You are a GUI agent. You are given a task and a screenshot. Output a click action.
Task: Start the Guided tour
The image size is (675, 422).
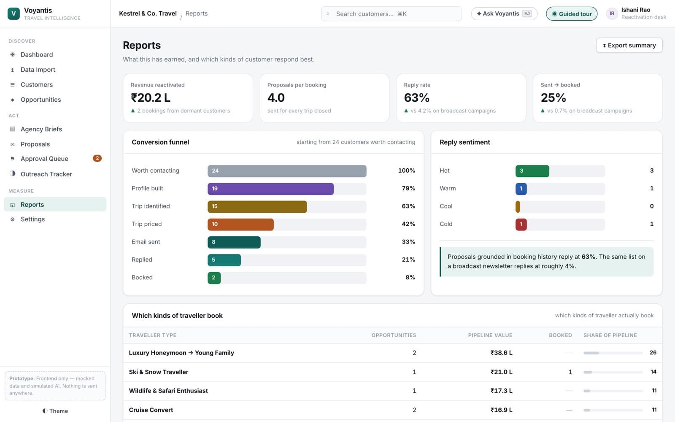pos(572,14)
